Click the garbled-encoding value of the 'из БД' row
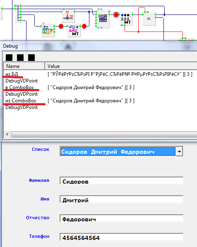The image size is (197, 247). point(120,74)
